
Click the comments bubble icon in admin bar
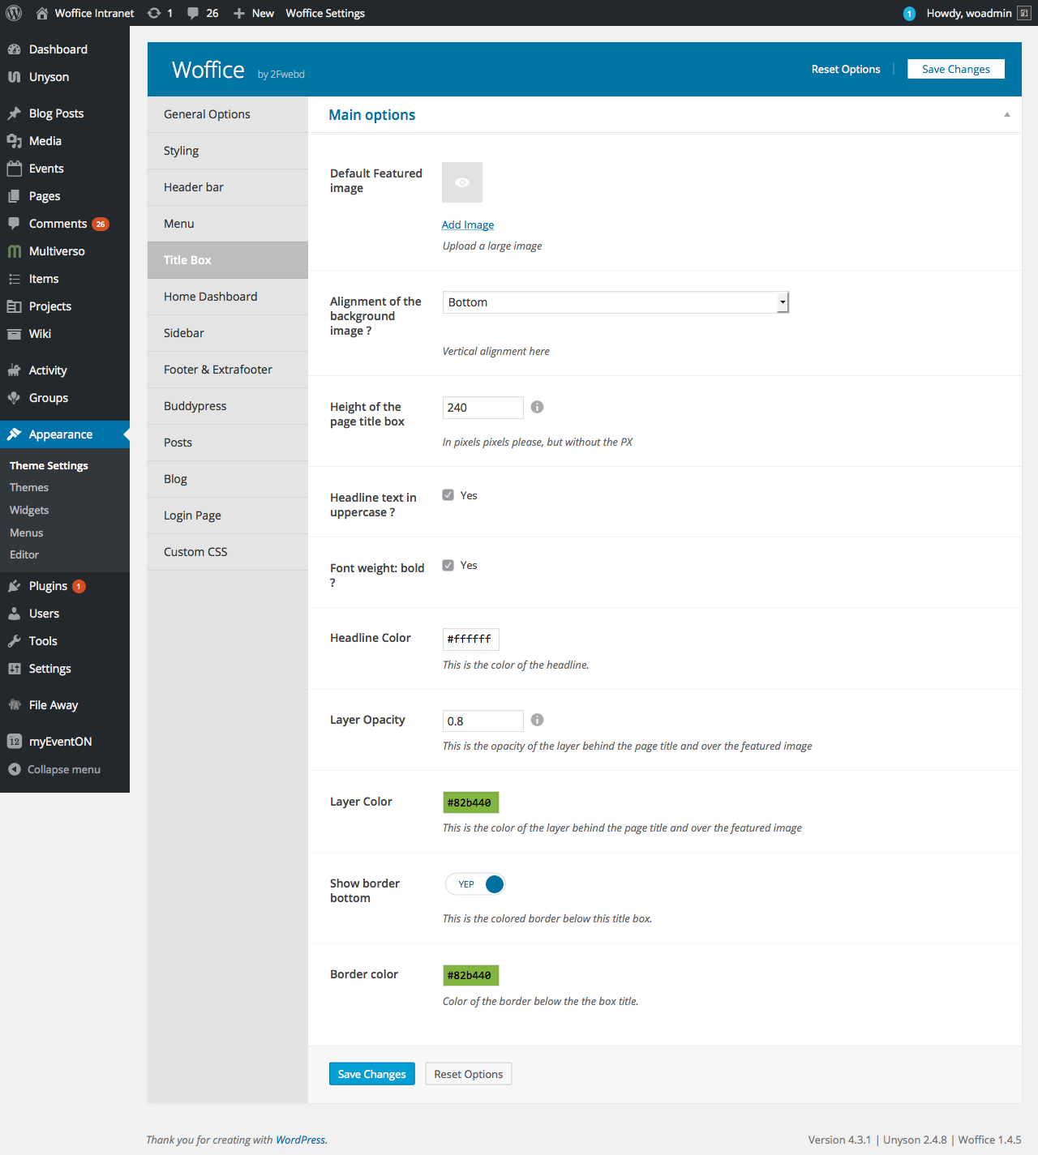click(x=193, y=13)
